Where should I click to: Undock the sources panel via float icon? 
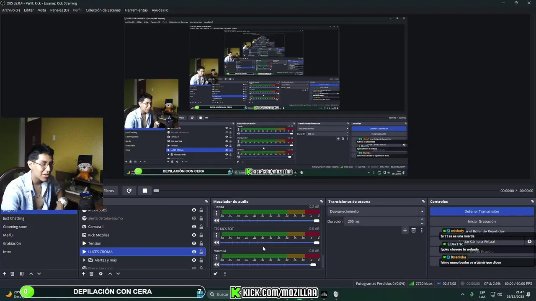tap(206, 202)
